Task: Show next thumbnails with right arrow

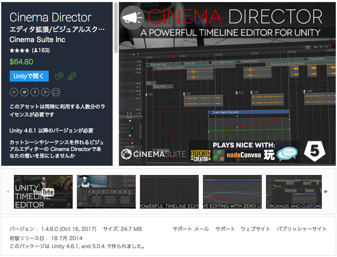Action: [x=326, y=191]
